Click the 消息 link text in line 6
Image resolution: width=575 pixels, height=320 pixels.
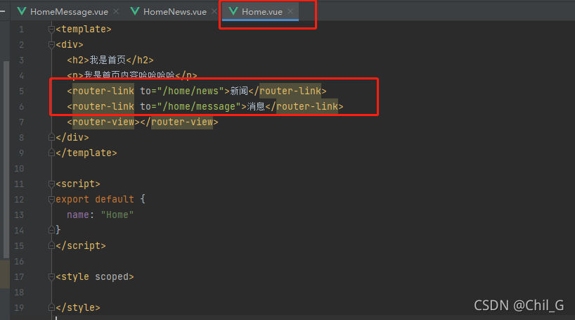tap(256, 106)
